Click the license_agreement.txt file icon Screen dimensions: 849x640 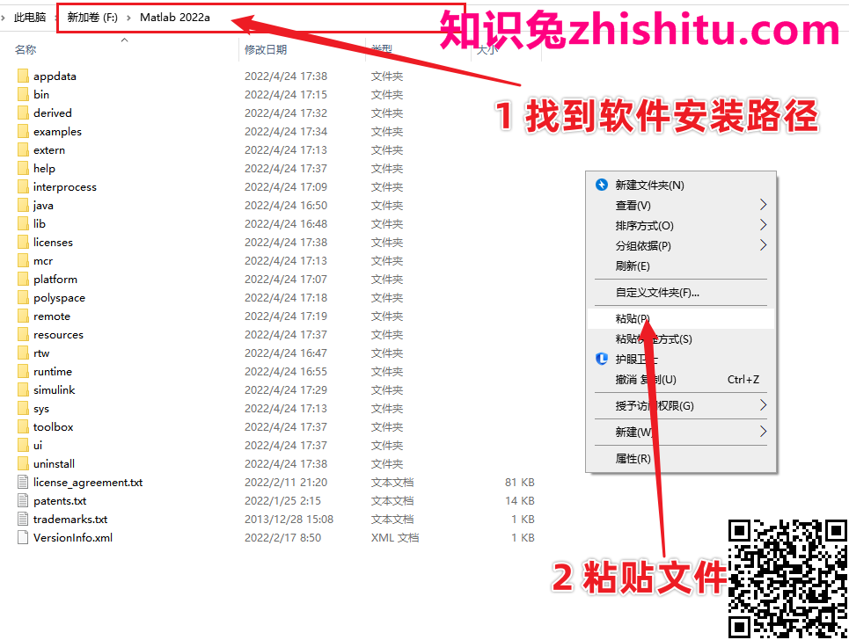tap(23, 482)
